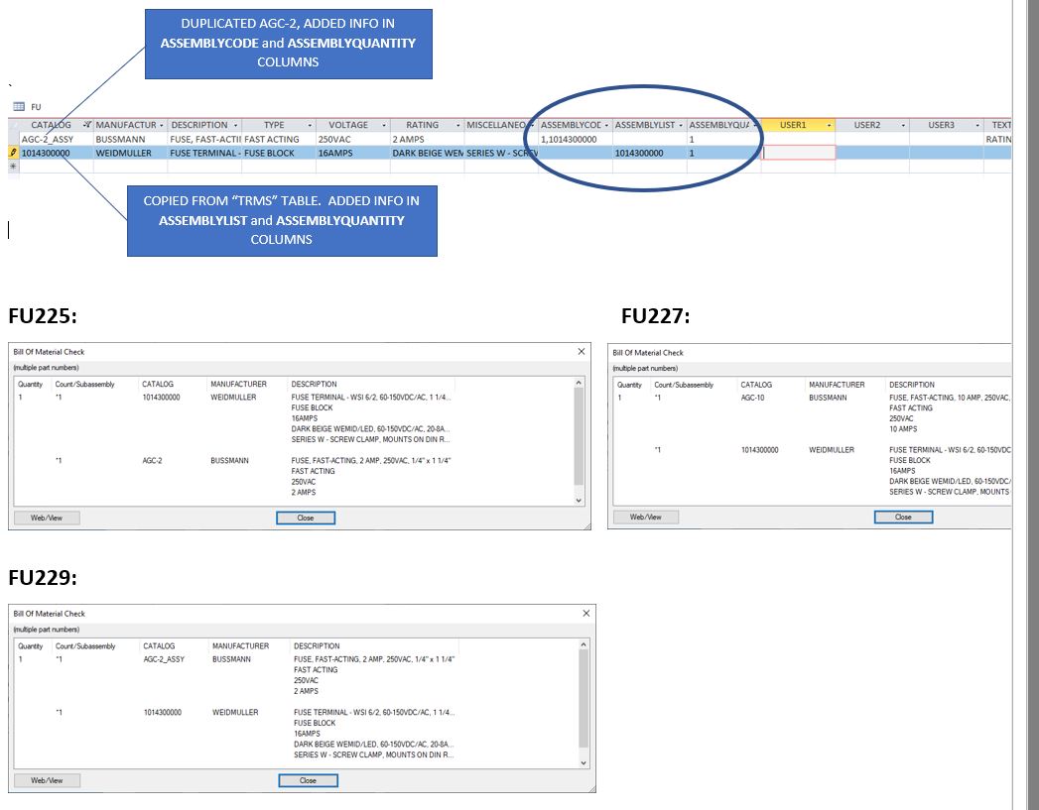Click Close in the FU227 dialog
This screenshot has width=1039, height=810.
902,516
